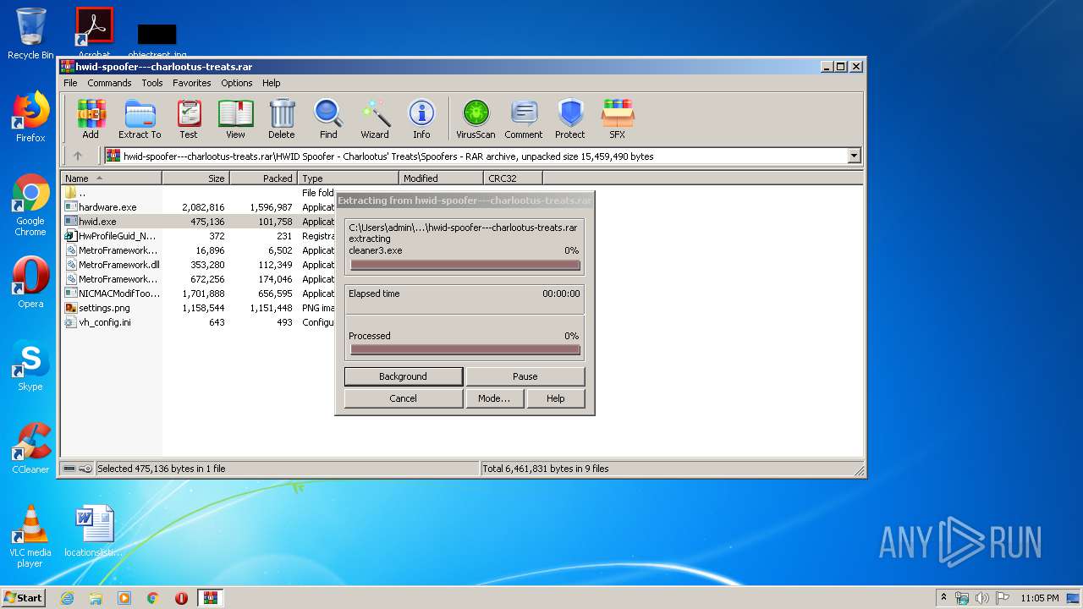Click Media Player icon in taskbar
This screenshot has width=1083, height=609.
(124, 598)
